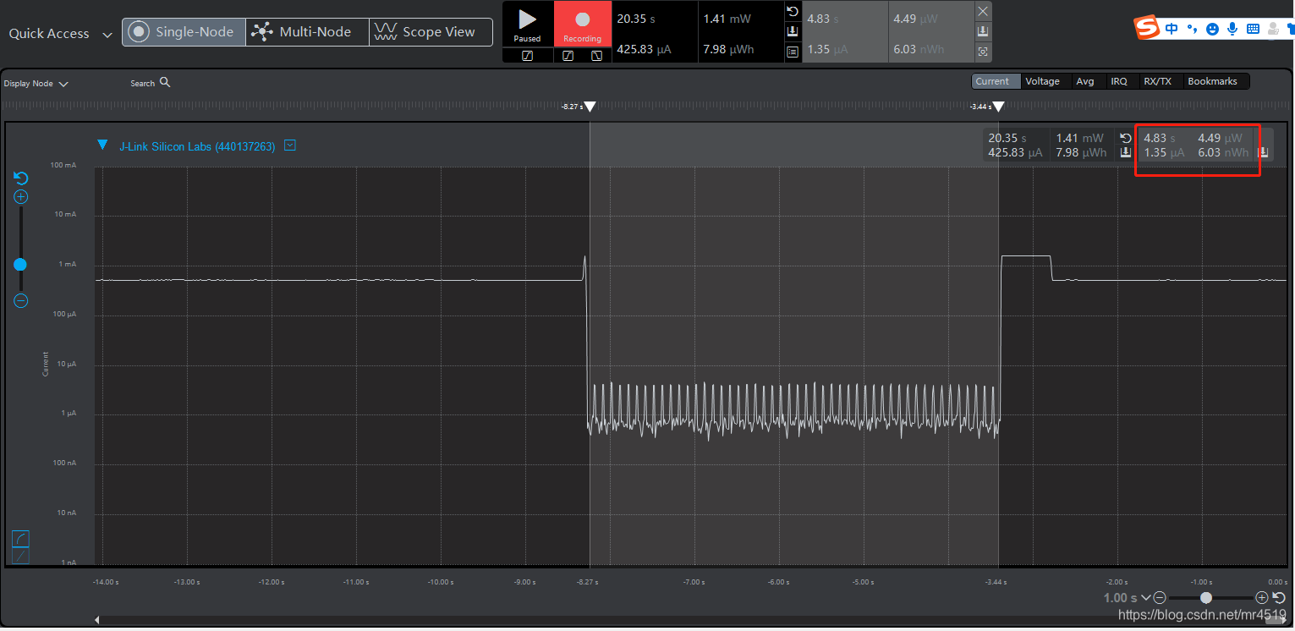Screen dimensions: 1295x631
Task: Open the 1.00 s time-scale dropdown
Action: click(1126, 598)
